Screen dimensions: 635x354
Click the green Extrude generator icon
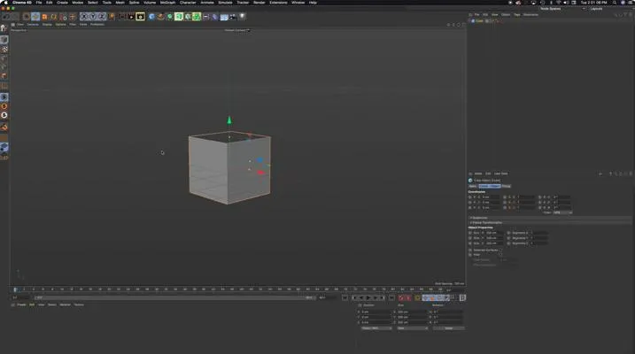(179, 17)
